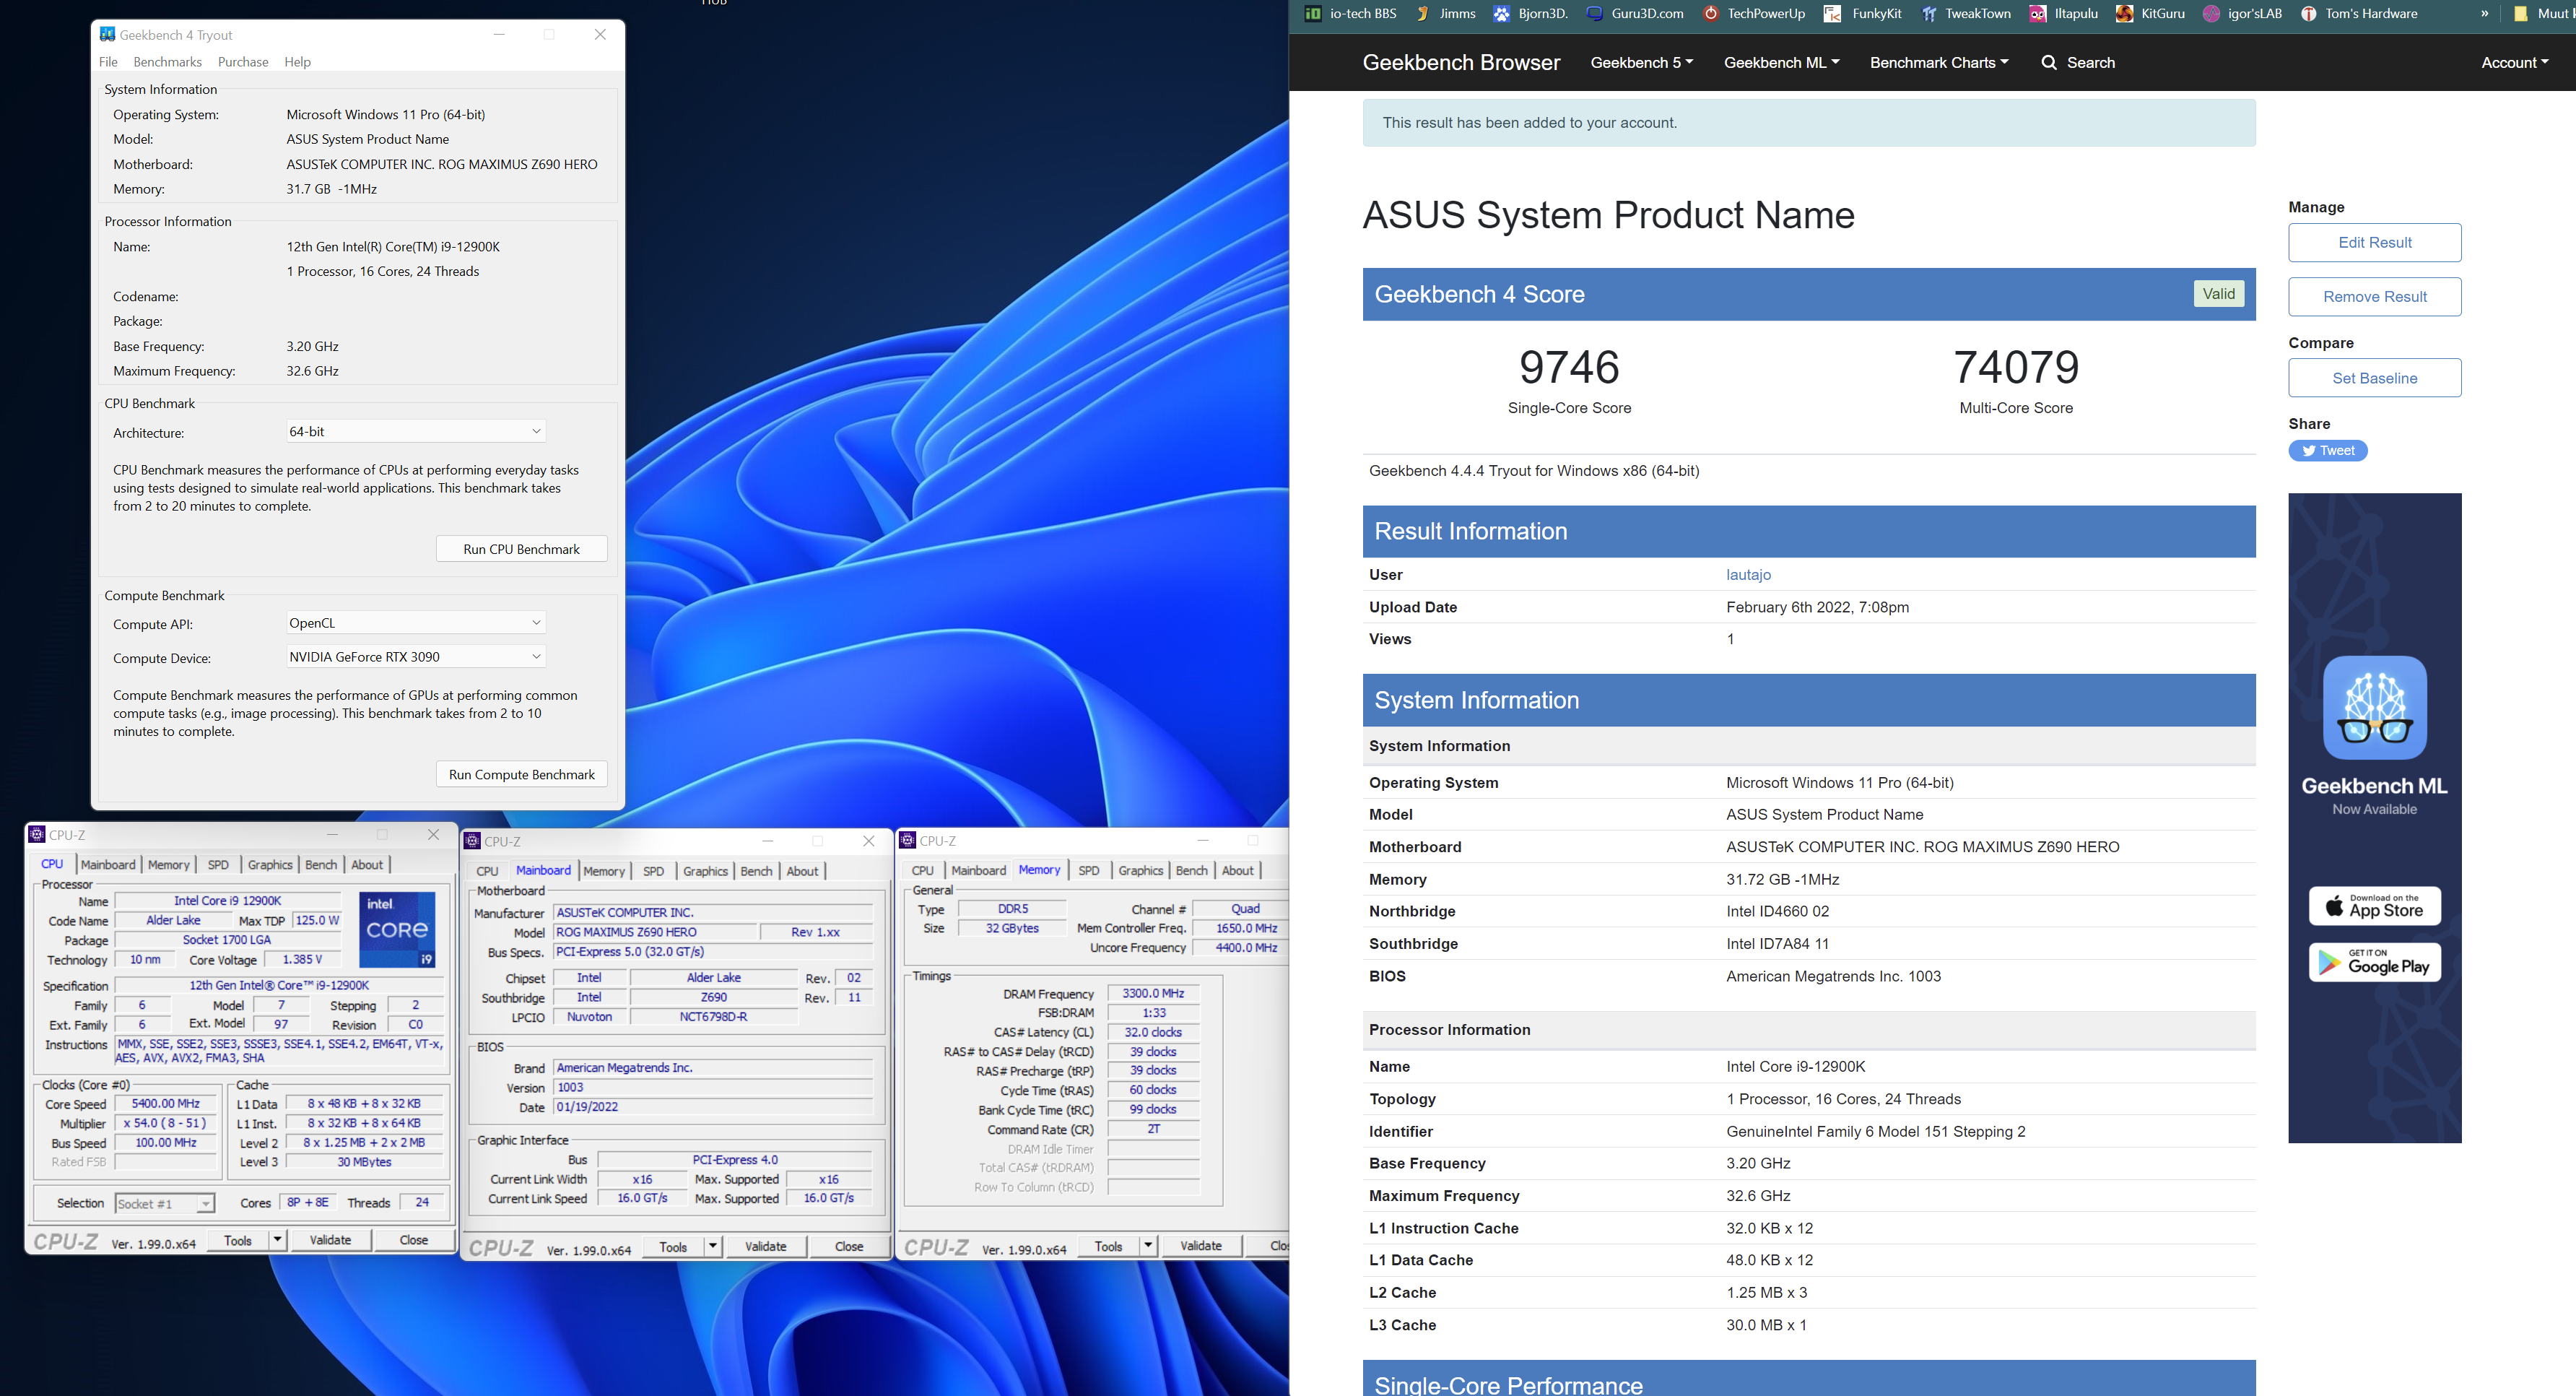Viewport: 2576px width, 1396px height.
Task: Click Run CPU Benchmark button
Action: coord(522,549)
